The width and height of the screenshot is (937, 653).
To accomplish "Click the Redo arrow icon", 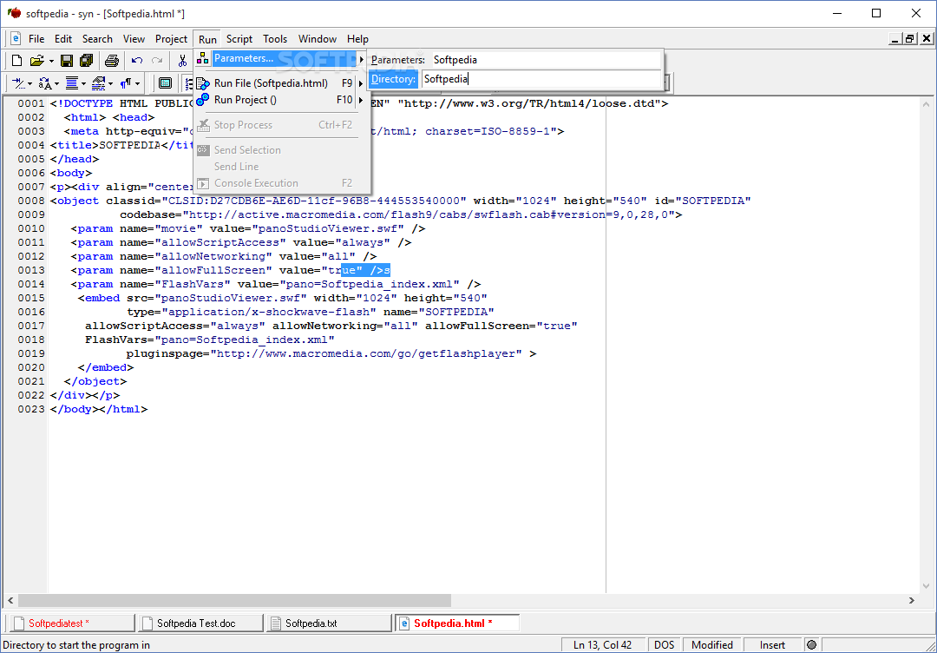I will point(157,60).
